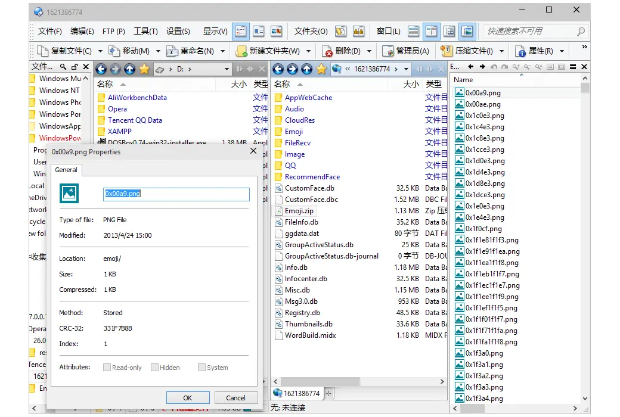This screenshot has height=417, width=620.
Task: Open the 设置(S) menu
Action: [178, 31]
